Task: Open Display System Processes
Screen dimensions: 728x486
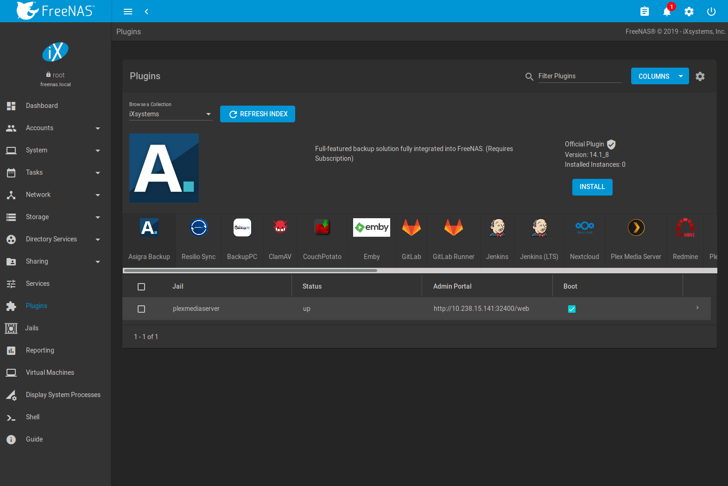Action: 56,395
